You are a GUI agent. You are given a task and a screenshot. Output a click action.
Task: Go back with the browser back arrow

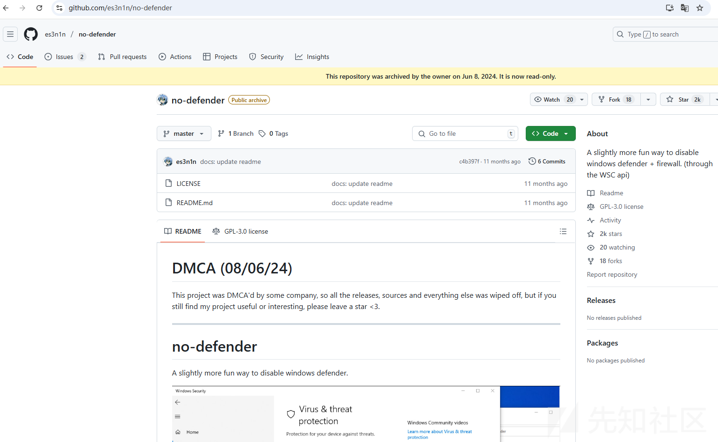point(6,8)
